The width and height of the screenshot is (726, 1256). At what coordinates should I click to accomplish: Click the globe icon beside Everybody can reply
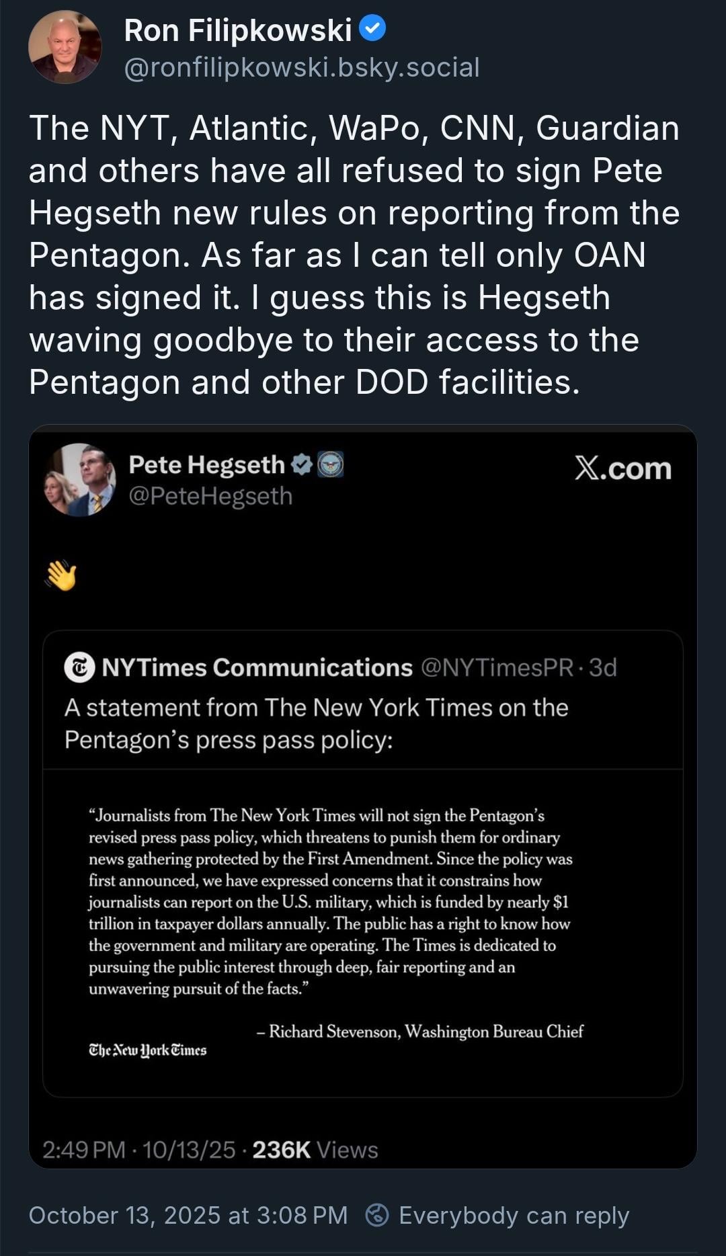click(x=377, y=1215)
